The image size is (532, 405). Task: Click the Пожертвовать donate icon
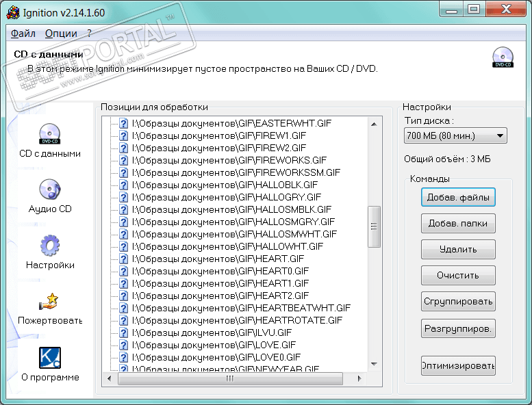click(50, 301)
